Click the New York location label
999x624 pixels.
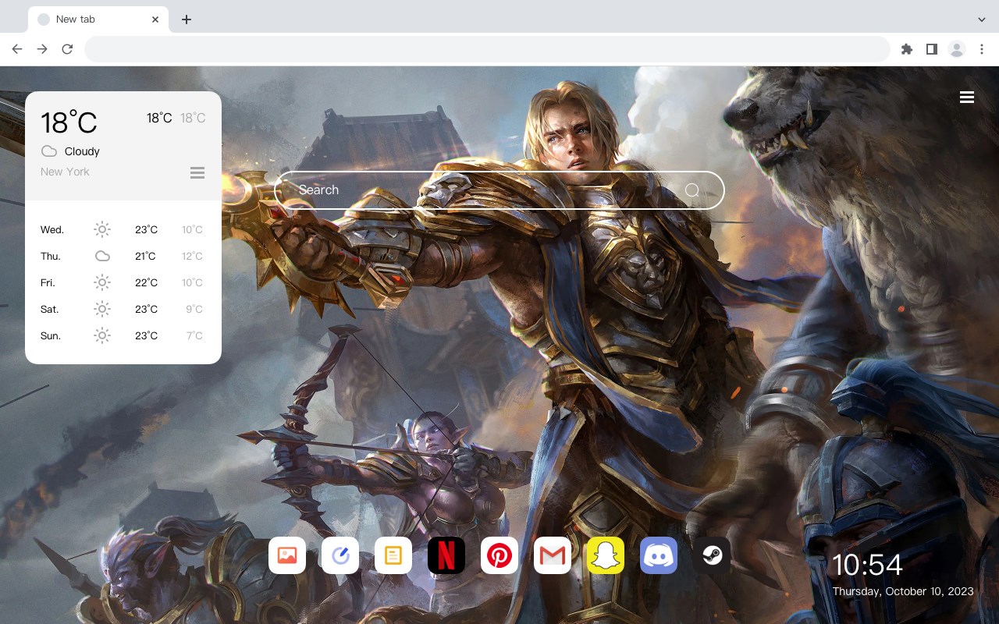coord(65,172)
